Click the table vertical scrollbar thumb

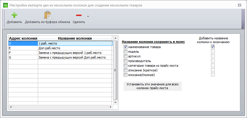(115, 70)
